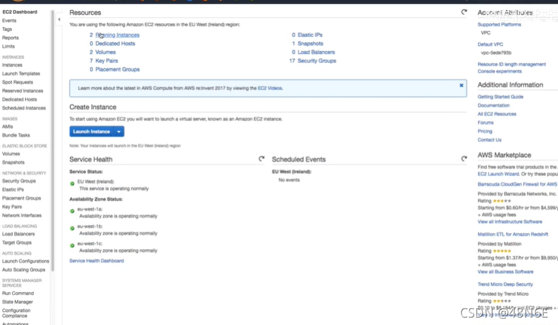Open Elastic IPs in sidebar
The image size is (558, 325).
(x=13, y=189)
